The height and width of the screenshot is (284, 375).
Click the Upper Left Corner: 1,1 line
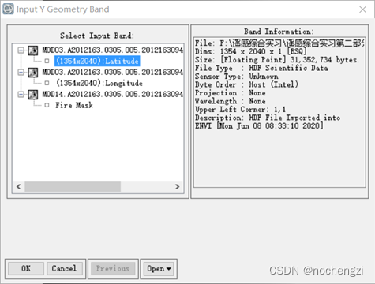tap(241, 110)
